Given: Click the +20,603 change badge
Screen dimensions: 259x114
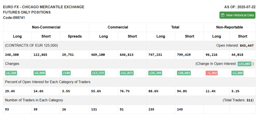Looking at the screenshot, I should pos(184,73).
